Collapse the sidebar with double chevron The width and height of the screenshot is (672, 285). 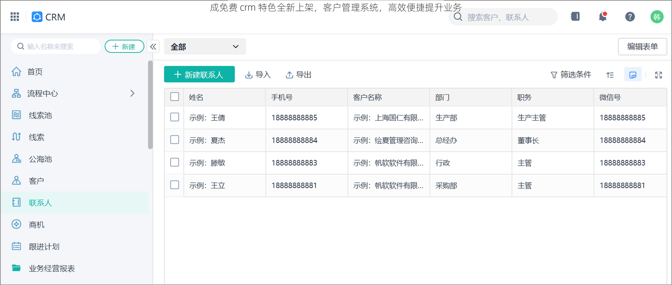[153, 47]
